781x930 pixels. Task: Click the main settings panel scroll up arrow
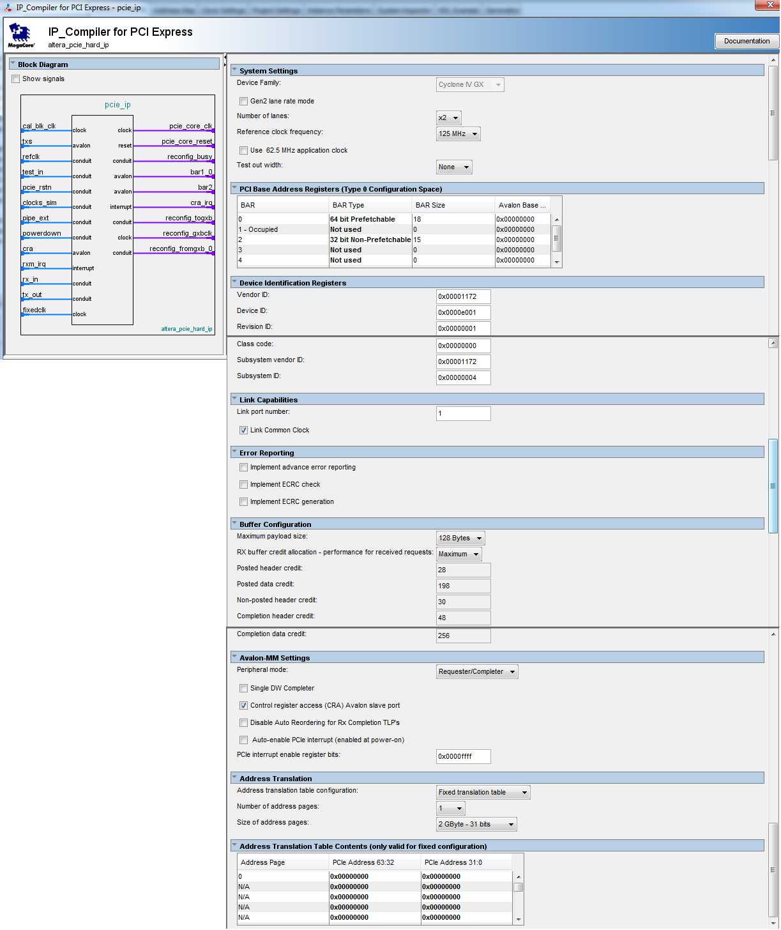pos(773,60)
